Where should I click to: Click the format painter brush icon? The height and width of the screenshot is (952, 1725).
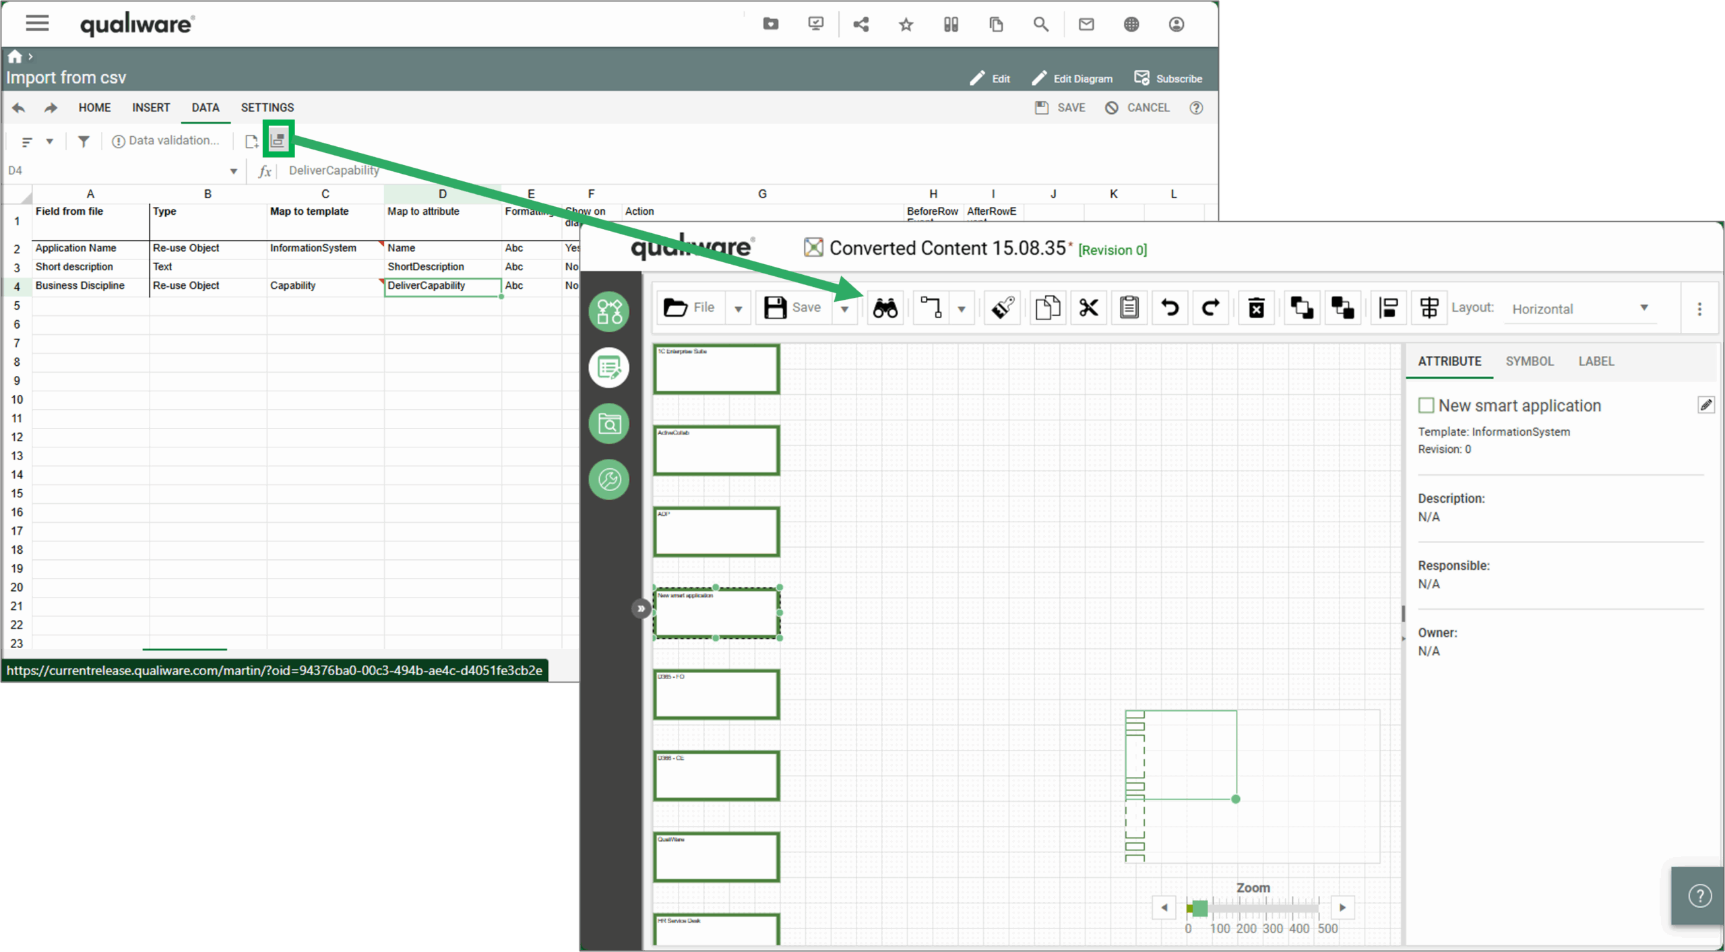coord(1003,308)
